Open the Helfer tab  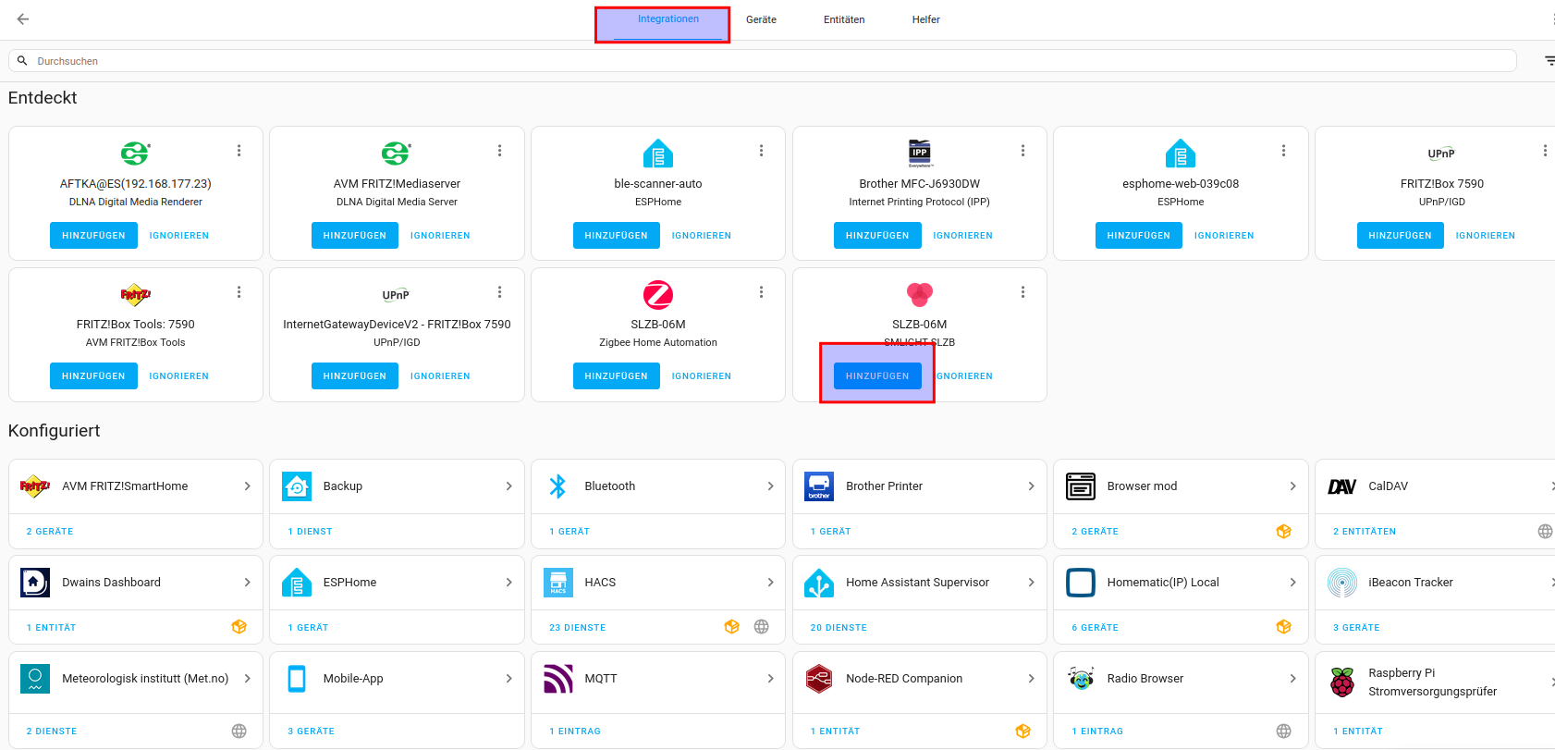(925, 19)
